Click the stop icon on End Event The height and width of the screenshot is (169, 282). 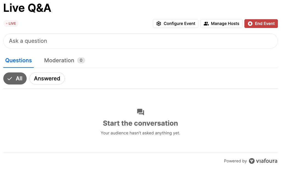(250, 24)
